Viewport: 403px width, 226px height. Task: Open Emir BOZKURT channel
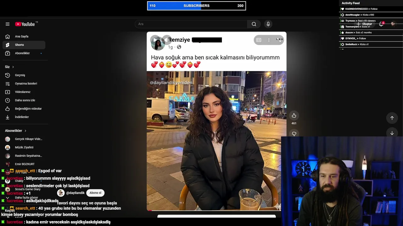24,164
